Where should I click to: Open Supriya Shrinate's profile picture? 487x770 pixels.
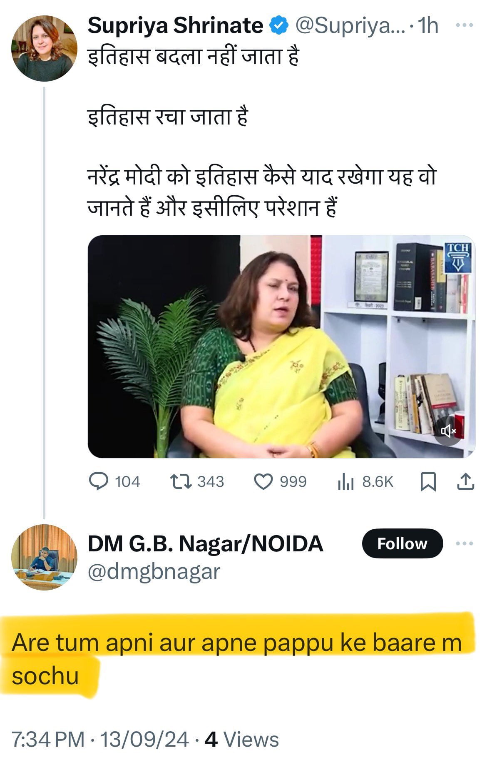pos(44,48)
